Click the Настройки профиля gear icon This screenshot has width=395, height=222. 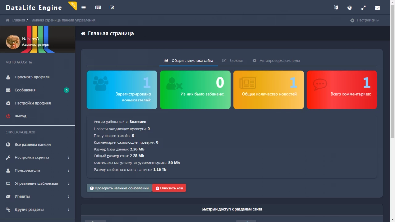click(x=8, y=103)
